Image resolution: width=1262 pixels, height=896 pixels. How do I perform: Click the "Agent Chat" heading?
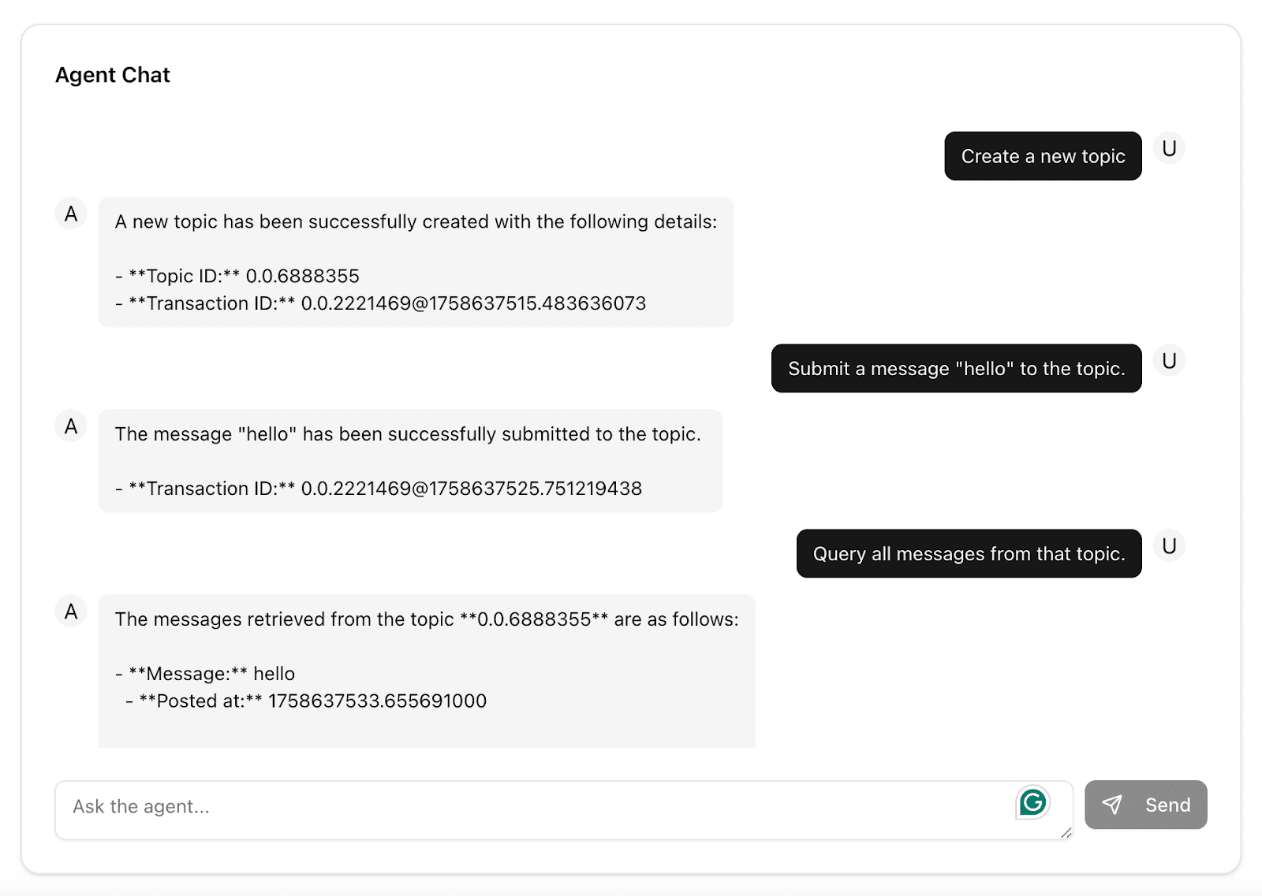(113, 75)
